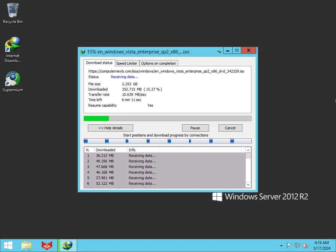Select connection row 6 with 52.122 MB
This screenshot has width=336, height=252.
[165, 183]
